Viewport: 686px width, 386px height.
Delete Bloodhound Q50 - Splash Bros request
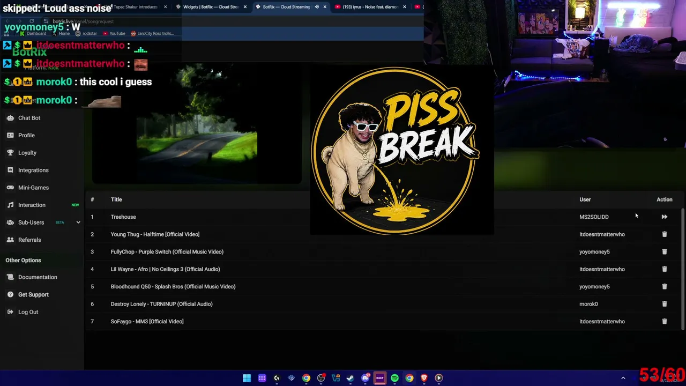[x=664, y=286]
